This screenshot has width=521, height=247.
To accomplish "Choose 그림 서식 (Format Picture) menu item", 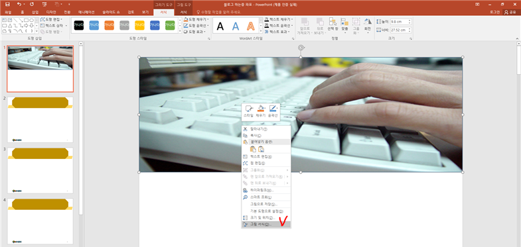I will [266, 224].
